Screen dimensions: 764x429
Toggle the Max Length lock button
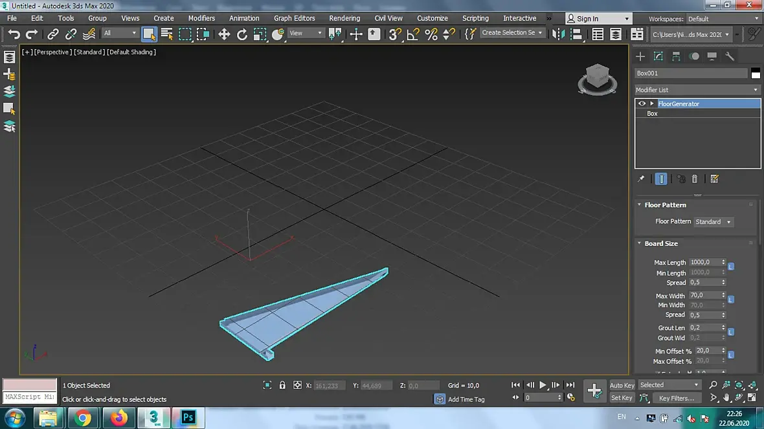tap(731, 267)
